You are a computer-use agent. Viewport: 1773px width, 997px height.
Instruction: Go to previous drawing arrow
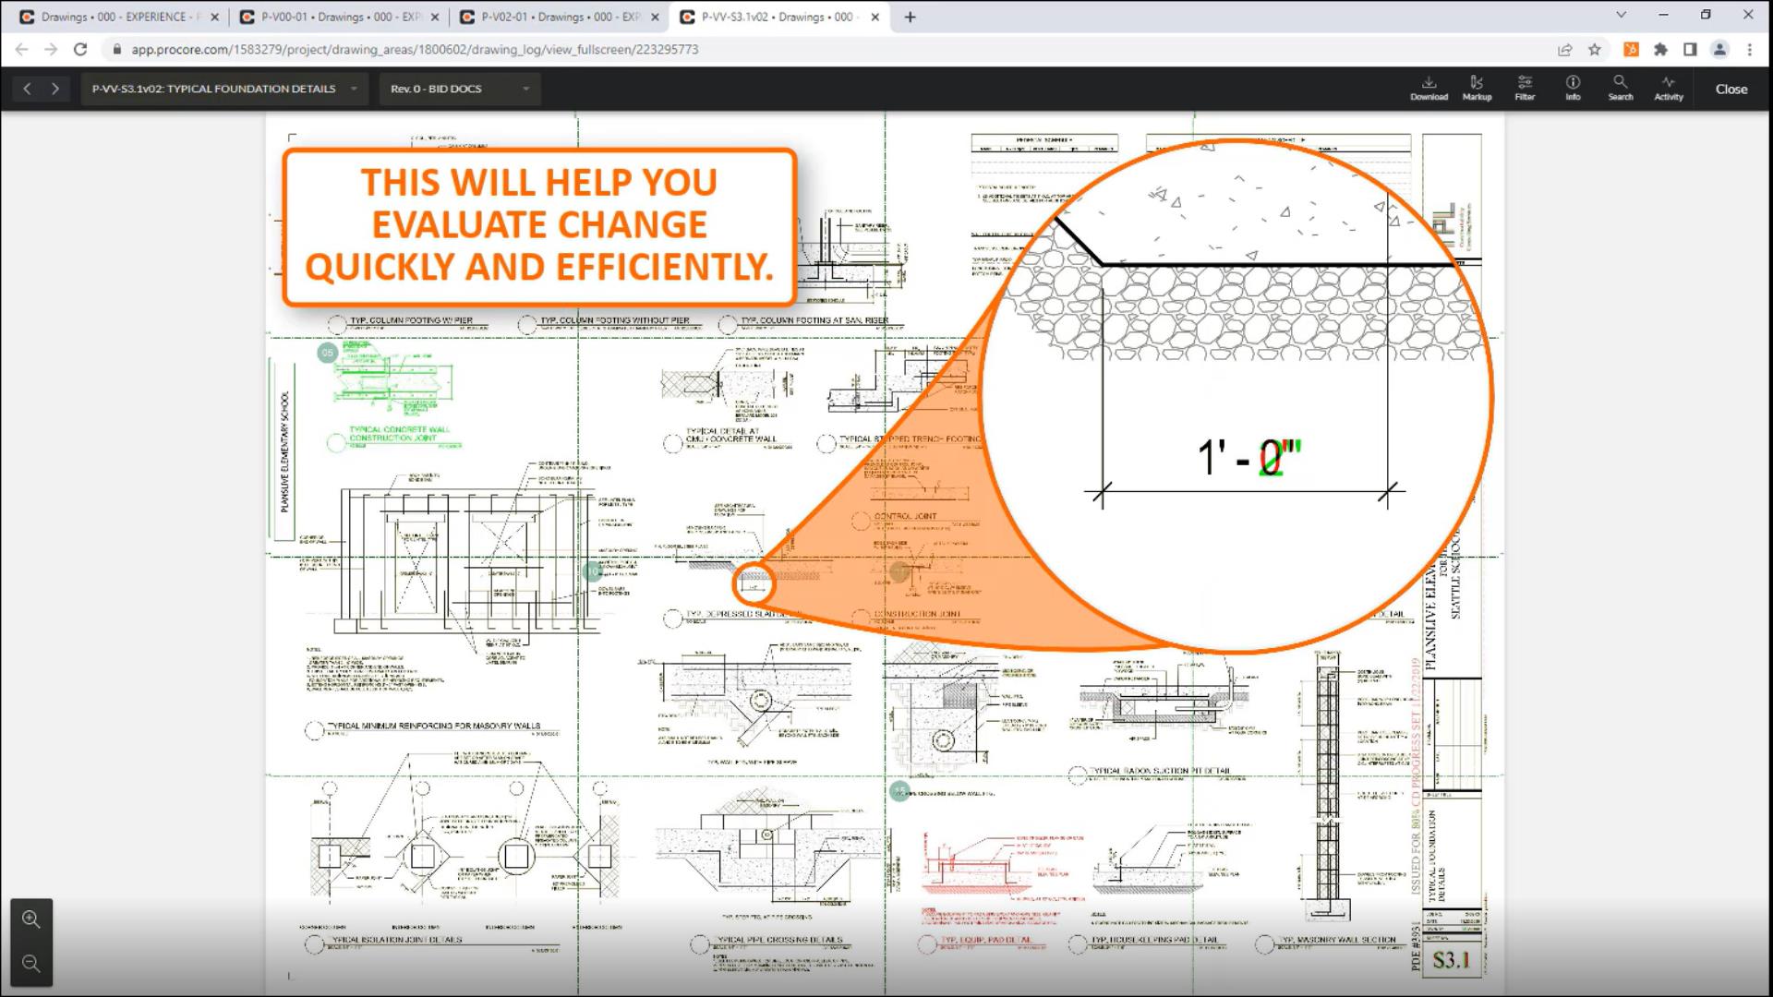click(x=28, y=89)
